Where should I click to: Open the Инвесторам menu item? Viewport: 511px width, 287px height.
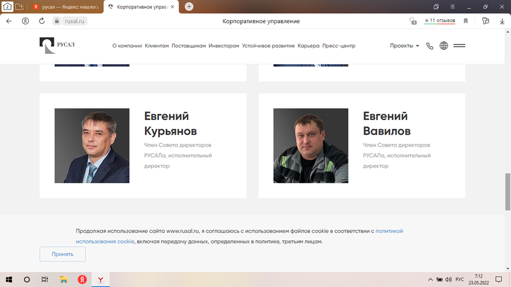(x=224, y=46)
